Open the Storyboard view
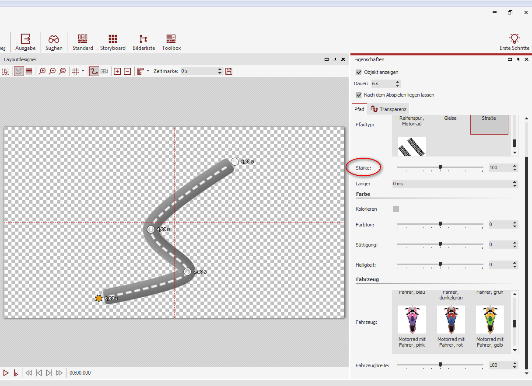Viewport: 532px width, 386px height. click(112, 42)
